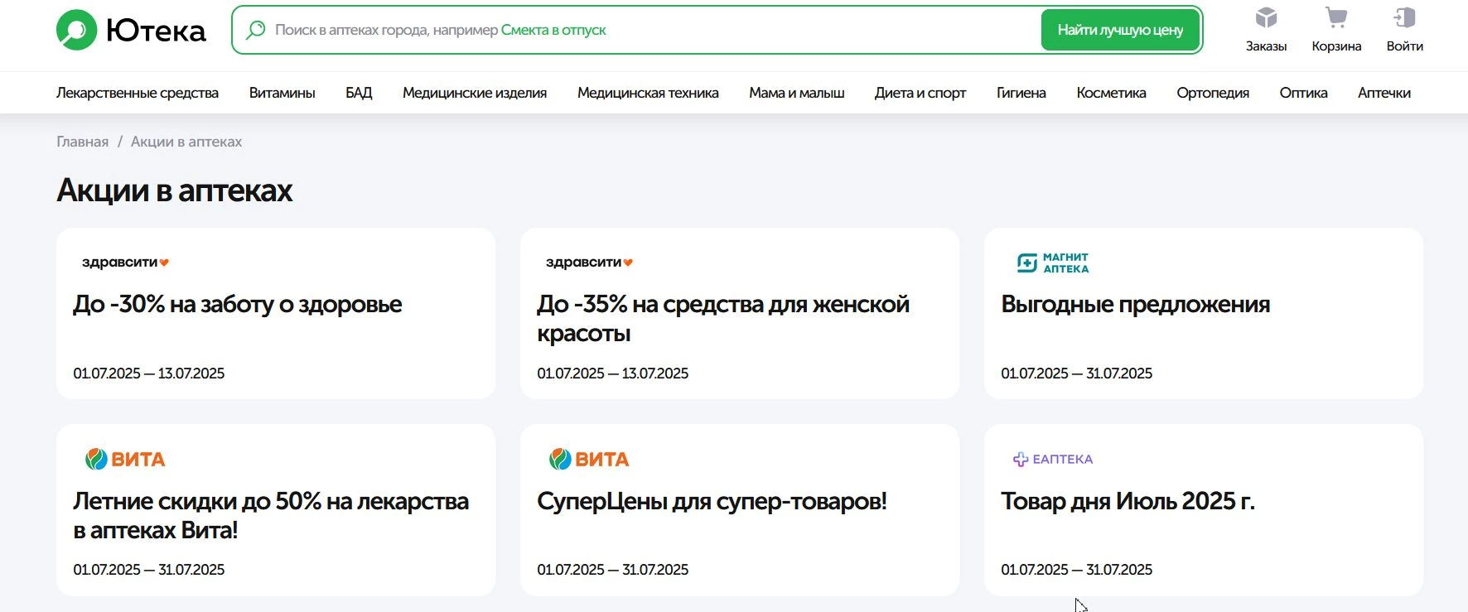Screen dimensions: 1468x612
Task: Click the Корзина label
Action: tap(1336, 46)
